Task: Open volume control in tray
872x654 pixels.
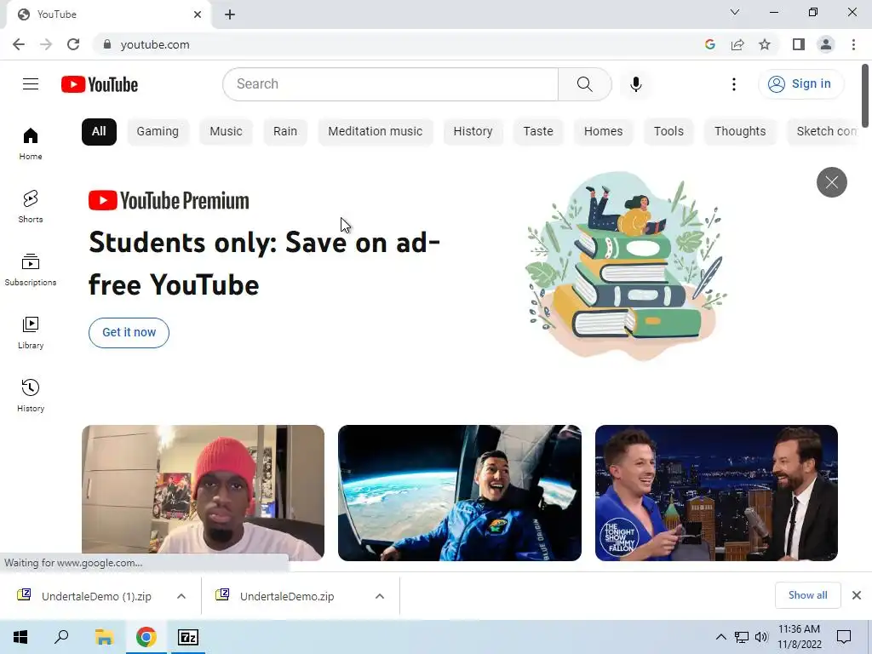Action: 761,637
